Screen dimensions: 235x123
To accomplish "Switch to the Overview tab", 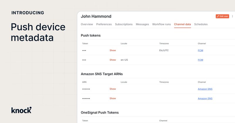I will point(87,24).
